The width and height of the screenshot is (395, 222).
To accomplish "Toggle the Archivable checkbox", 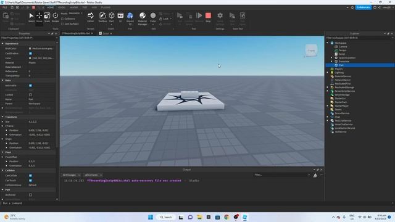I will point(30,86).
